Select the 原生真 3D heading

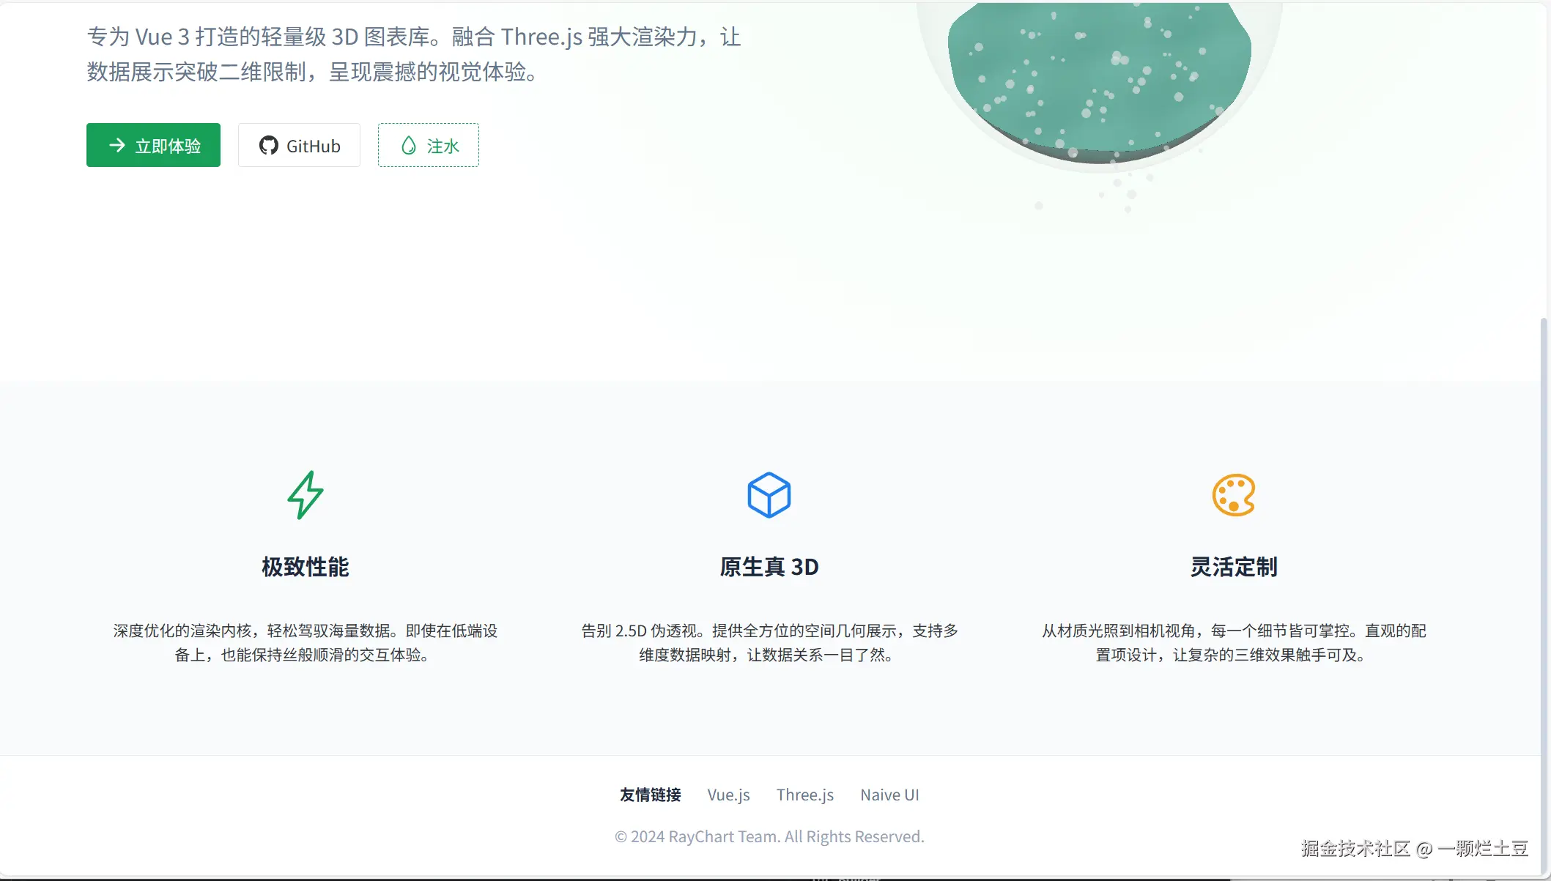tap(769, 567)
